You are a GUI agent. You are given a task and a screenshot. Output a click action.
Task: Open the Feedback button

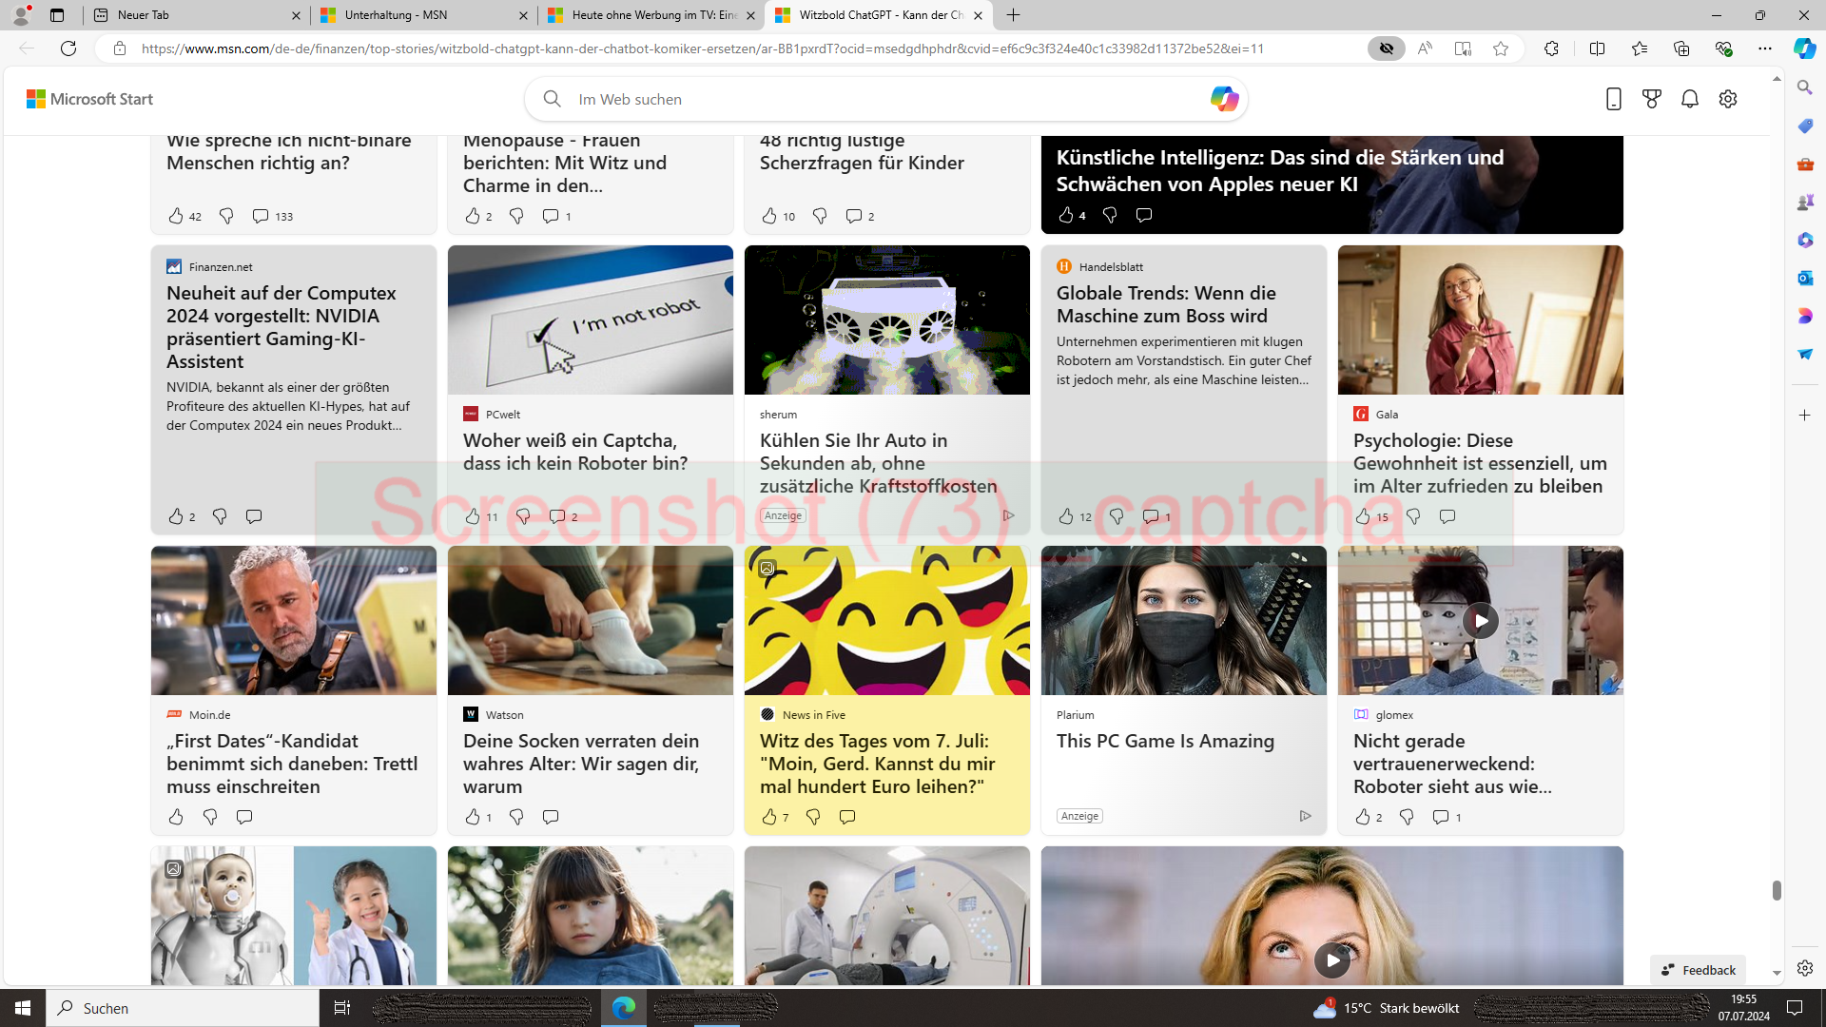point(1699,970)
